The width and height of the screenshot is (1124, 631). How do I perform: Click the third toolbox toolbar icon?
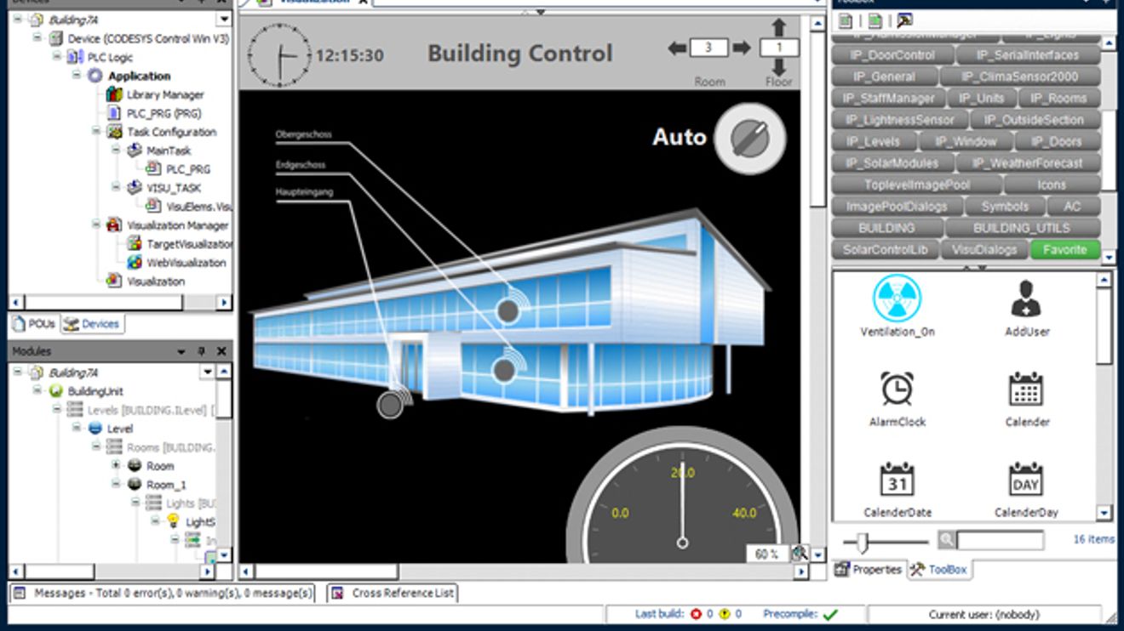point(904,20)
